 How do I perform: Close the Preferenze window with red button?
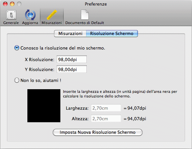coord(5,4)
